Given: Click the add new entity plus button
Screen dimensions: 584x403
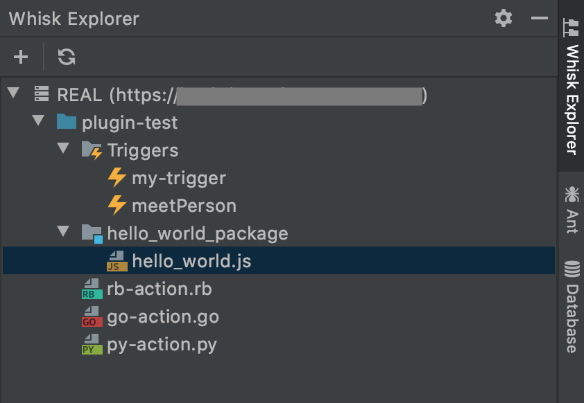Looking at the screenshot, I should click(x=21, y=57).
